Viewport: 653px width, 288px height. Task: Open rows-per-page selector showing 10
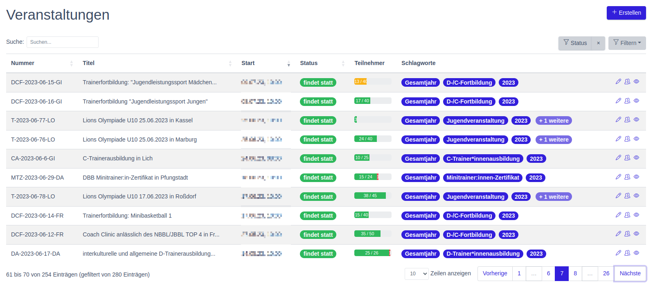[417, 274]
